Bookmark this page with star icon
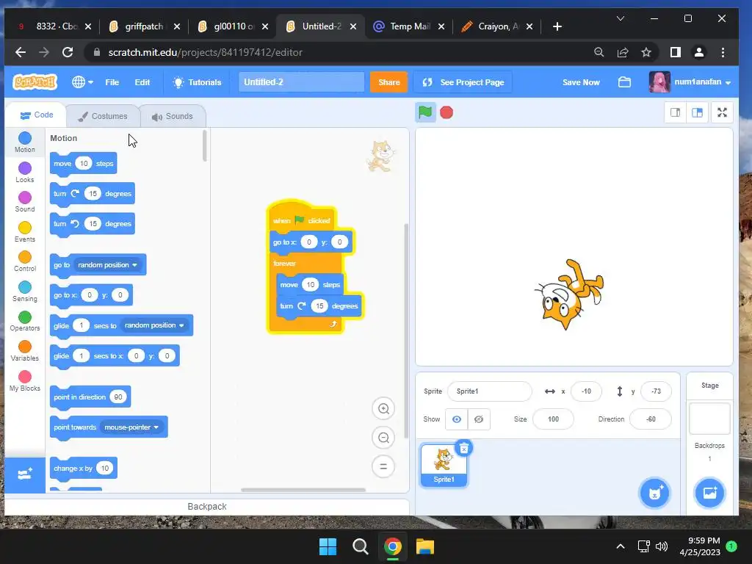This screenshot has width=752, height=564. 646,52
